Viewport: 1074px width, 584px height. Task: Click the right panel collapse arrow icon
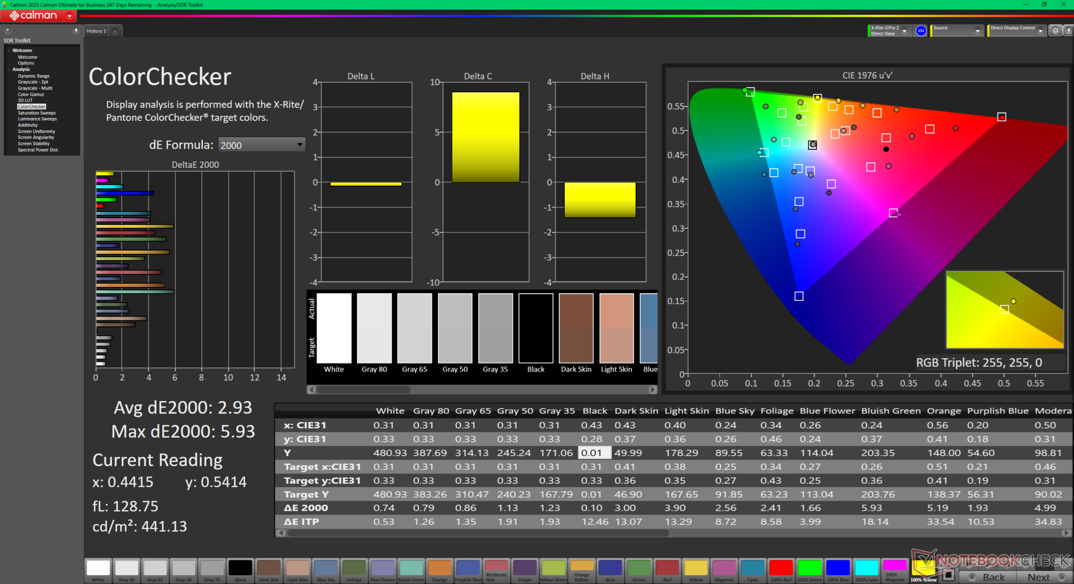(x=1067, y=31)
